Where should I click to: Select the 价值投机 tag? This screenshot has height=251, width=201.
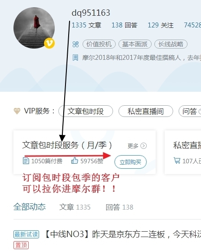[99, 44]
